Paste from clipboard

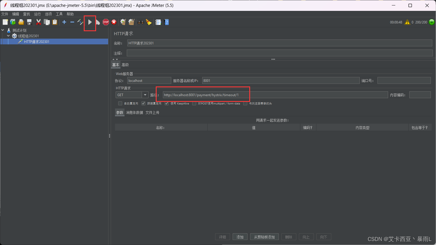pyautogui.click(x=54, y=22)
